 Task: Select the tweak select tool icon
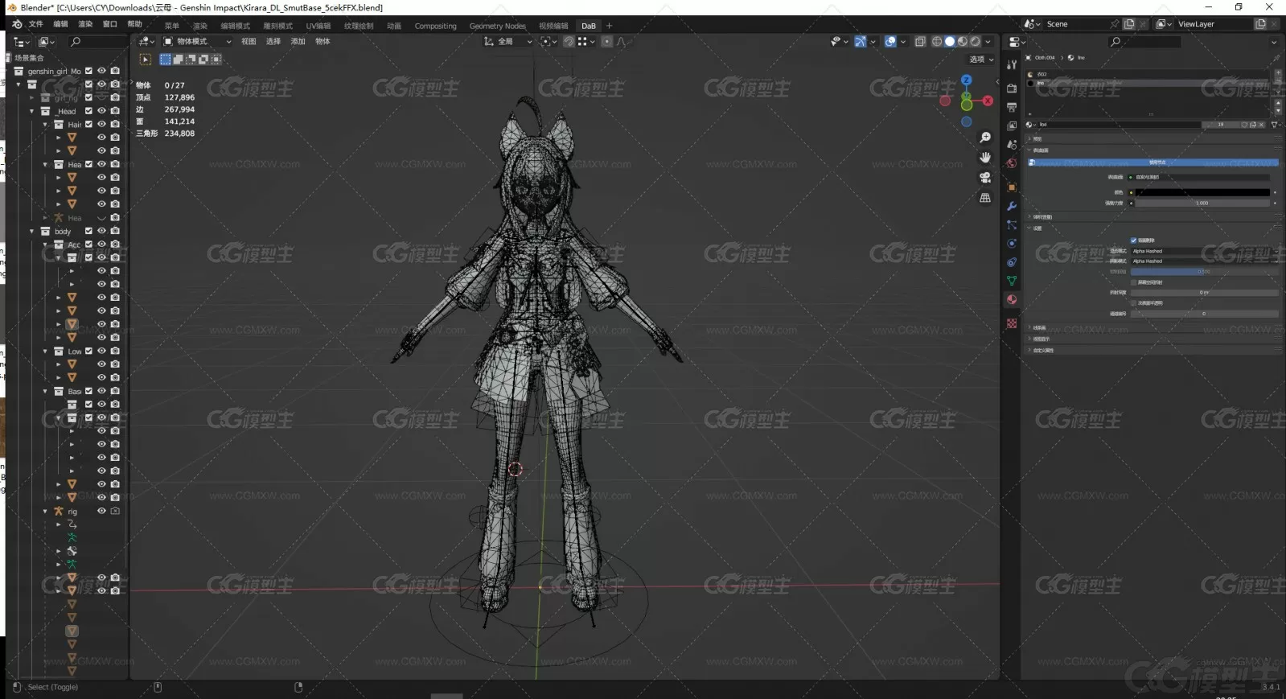coord(146,60)
